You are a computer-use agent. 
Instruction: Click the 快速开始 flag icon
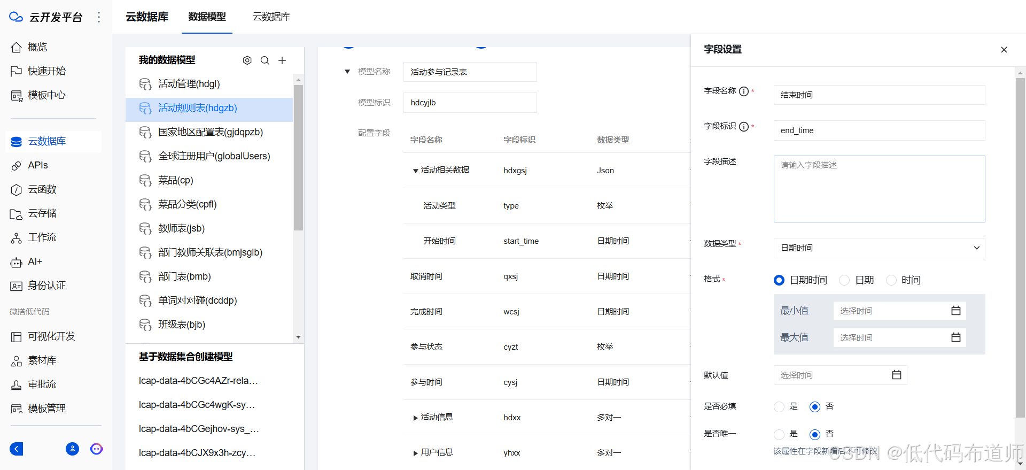[x=16, y=71]
